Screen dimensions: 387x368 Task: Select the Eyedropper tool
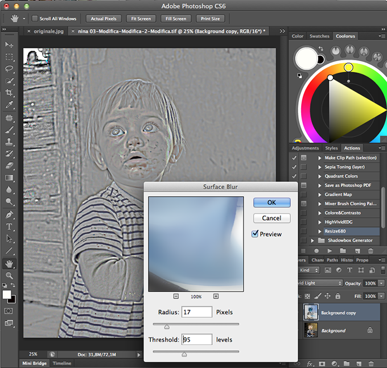point(9,105)
